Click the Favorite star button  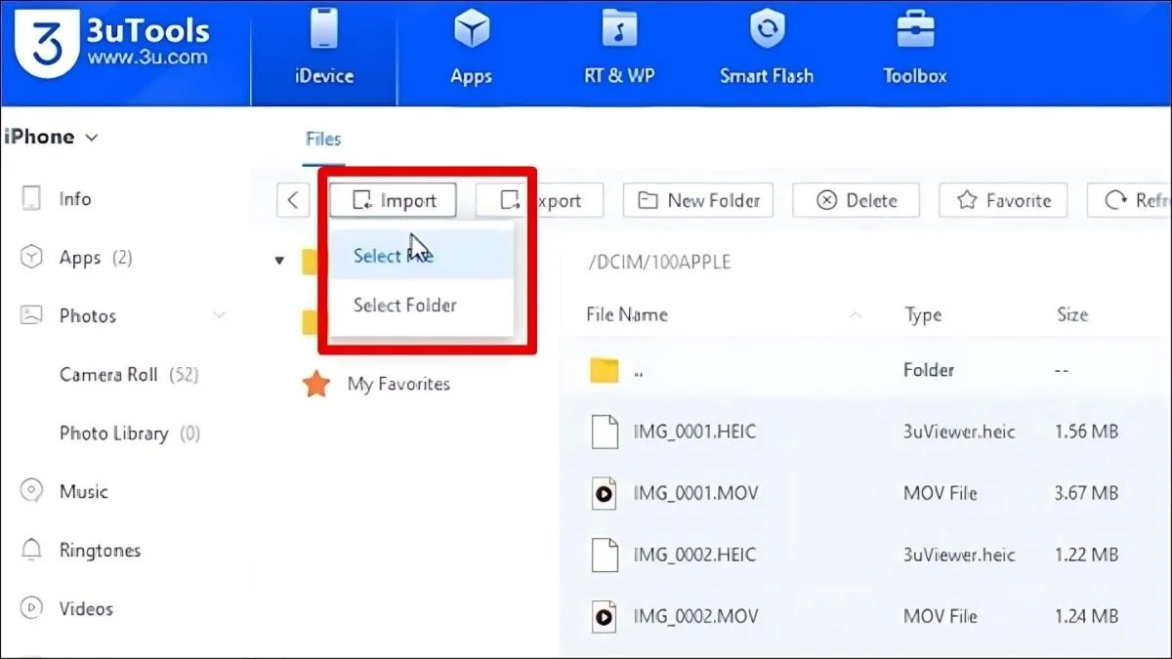[1003, 200]
